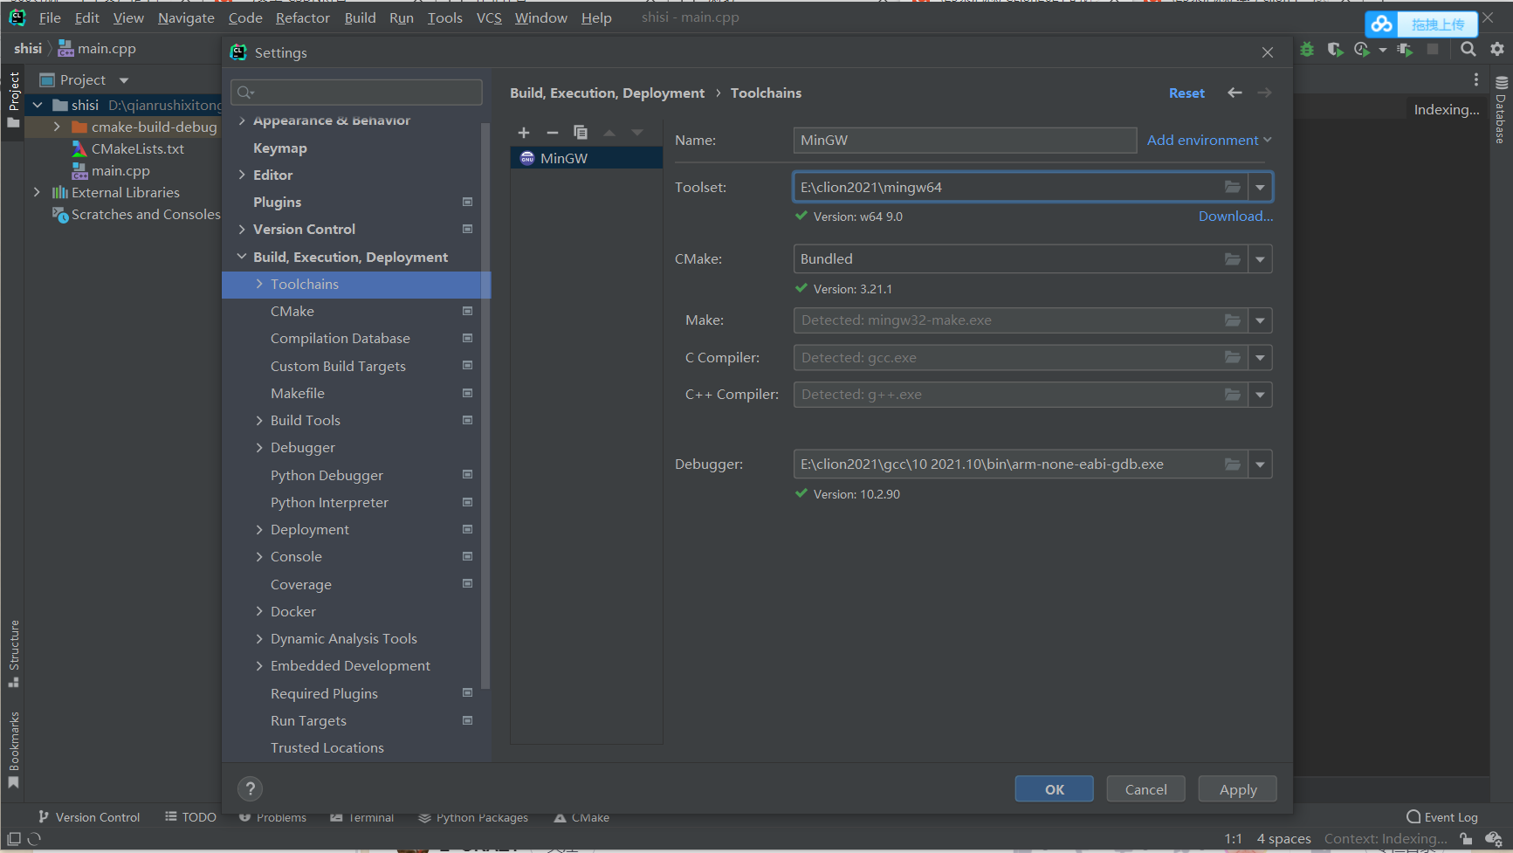Remove the selected toolchain with minus icon
The width and height of the screenshot is (1513, 853).
[552, 133]
